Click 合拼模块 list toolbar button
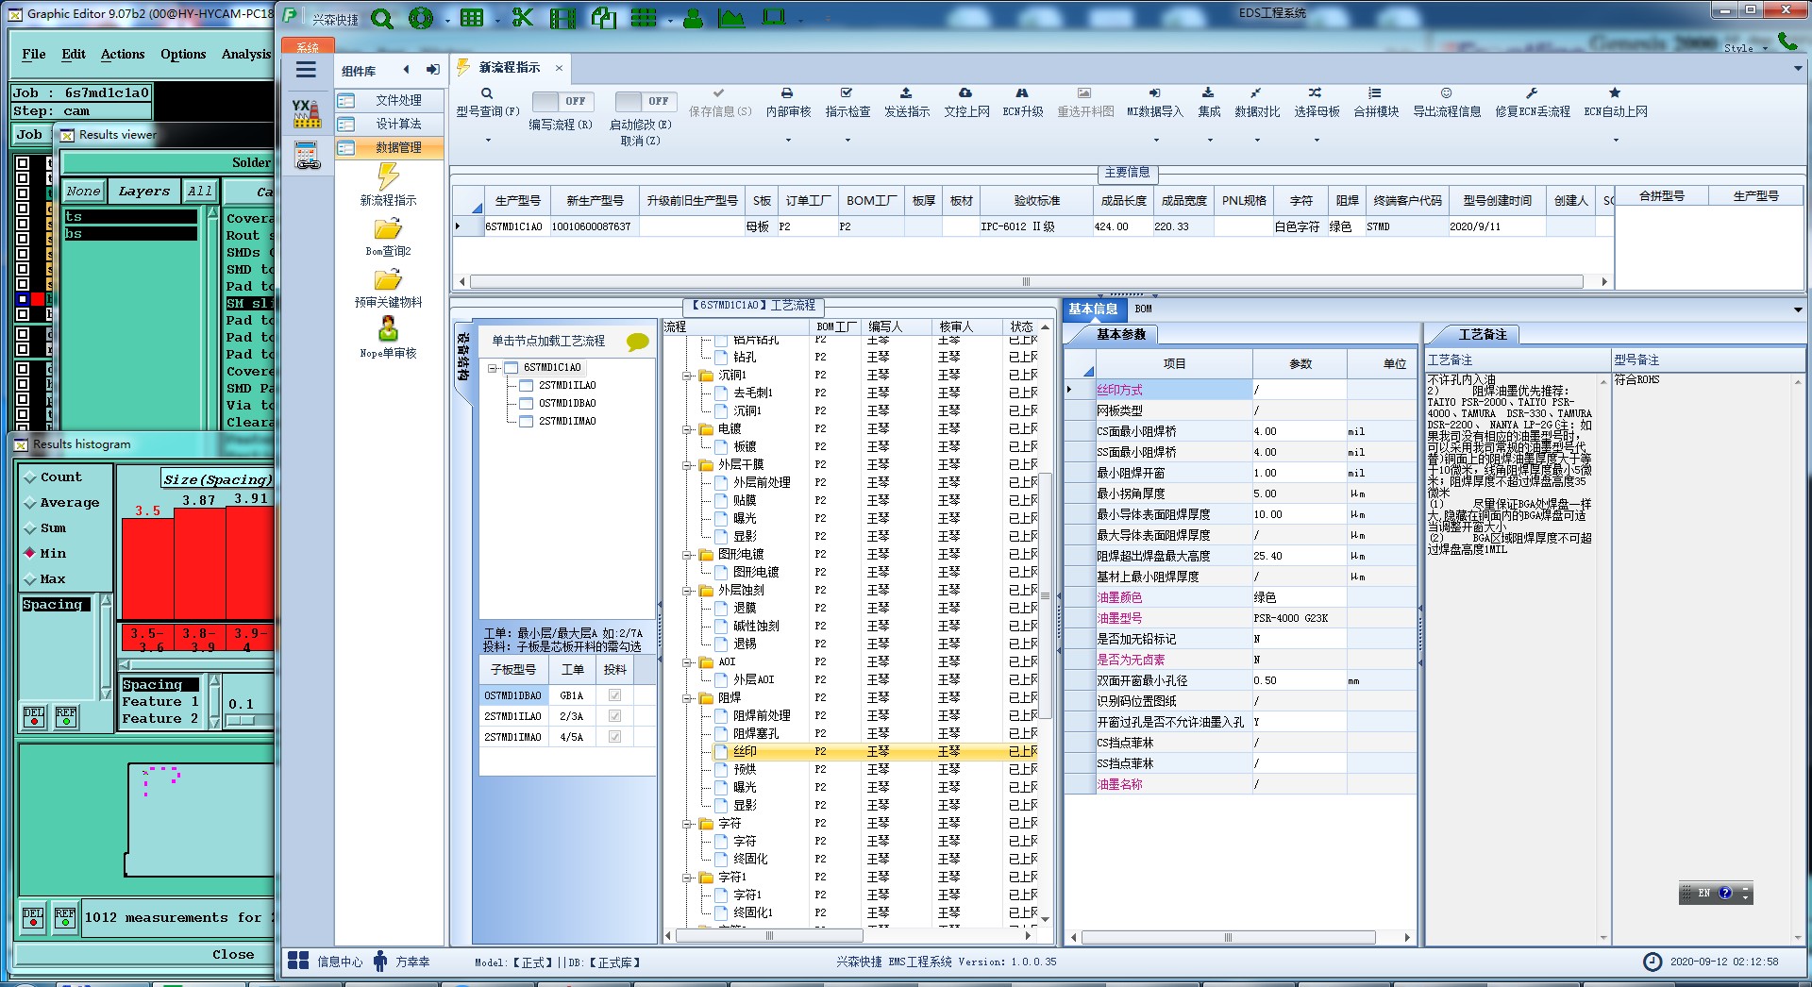Screen dimensions: 1812x987 pyautogui.click(x=1376, y=103)
